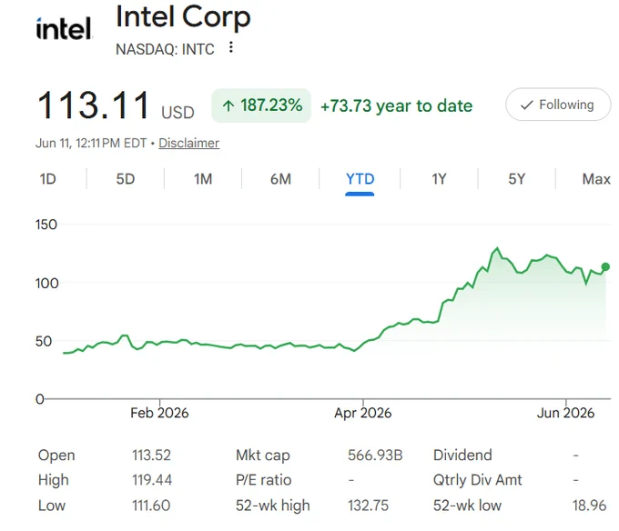Select the Max time range tab
619x531 pixels.
pyautogui.click(x=595, y=179)
